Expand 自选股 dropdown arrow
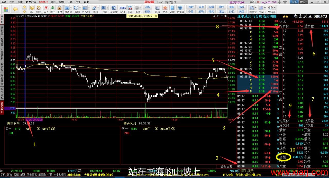This screenshot has height=178, width=329. pos(71,8)
